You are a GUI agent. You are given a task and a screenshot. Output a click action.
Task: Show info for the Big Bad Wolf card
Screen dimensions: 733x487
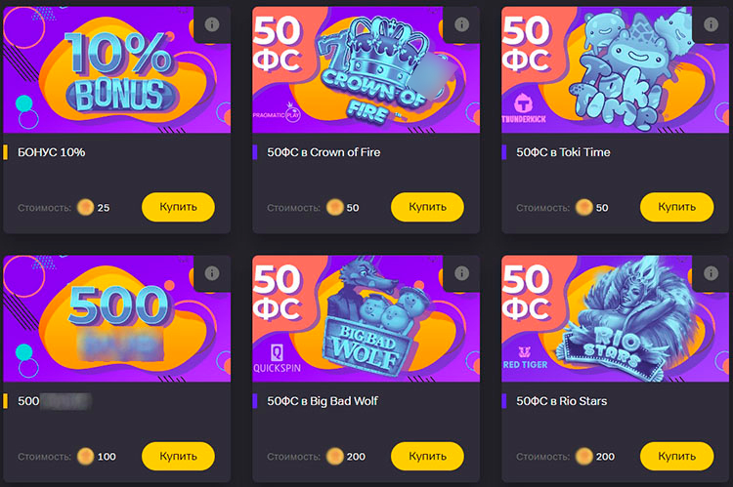461,273
